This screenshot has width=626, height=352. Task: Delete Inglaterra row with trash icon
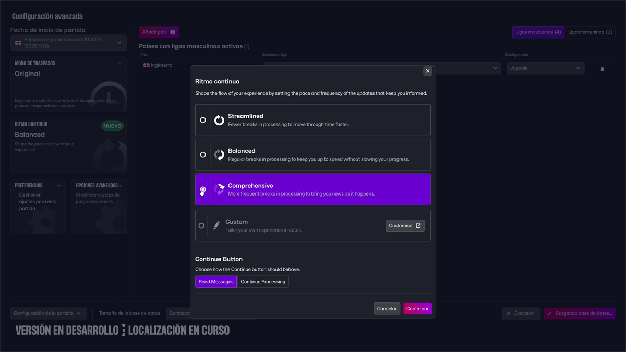[602, 69]
